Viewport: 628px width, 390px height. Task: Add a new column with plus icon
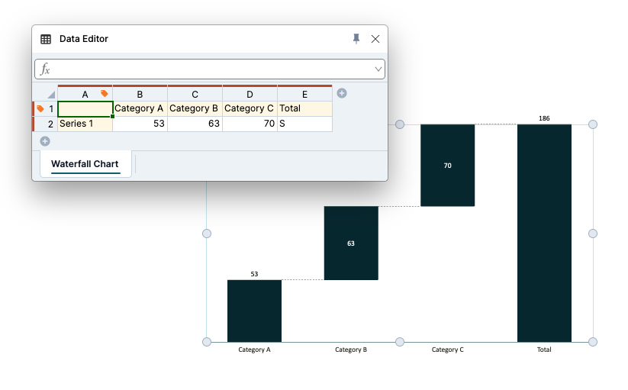342,93
